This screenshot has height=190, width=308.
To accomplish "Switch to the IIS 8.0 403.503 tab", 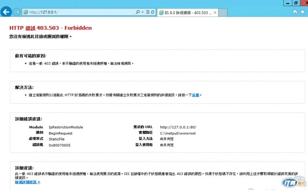I will coord(187,13).
